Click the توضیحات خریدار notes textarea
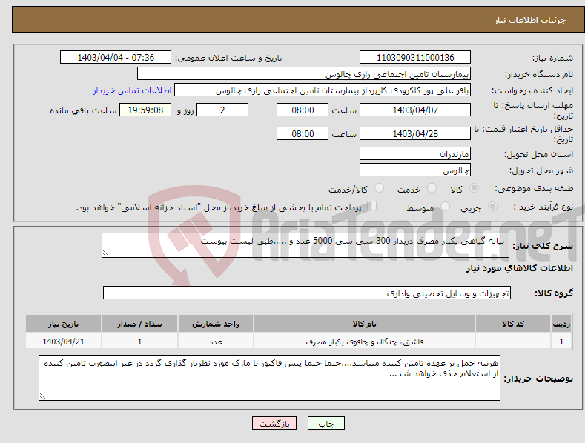585x443 pixels. [x=269, y=378]
